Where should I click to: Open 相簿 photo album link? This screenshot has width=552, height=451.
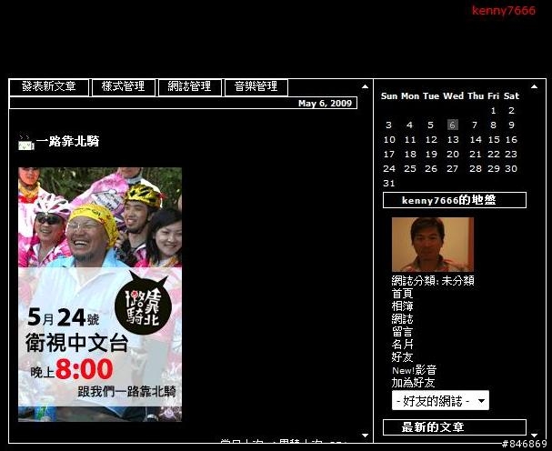click(x=402, y=306)
